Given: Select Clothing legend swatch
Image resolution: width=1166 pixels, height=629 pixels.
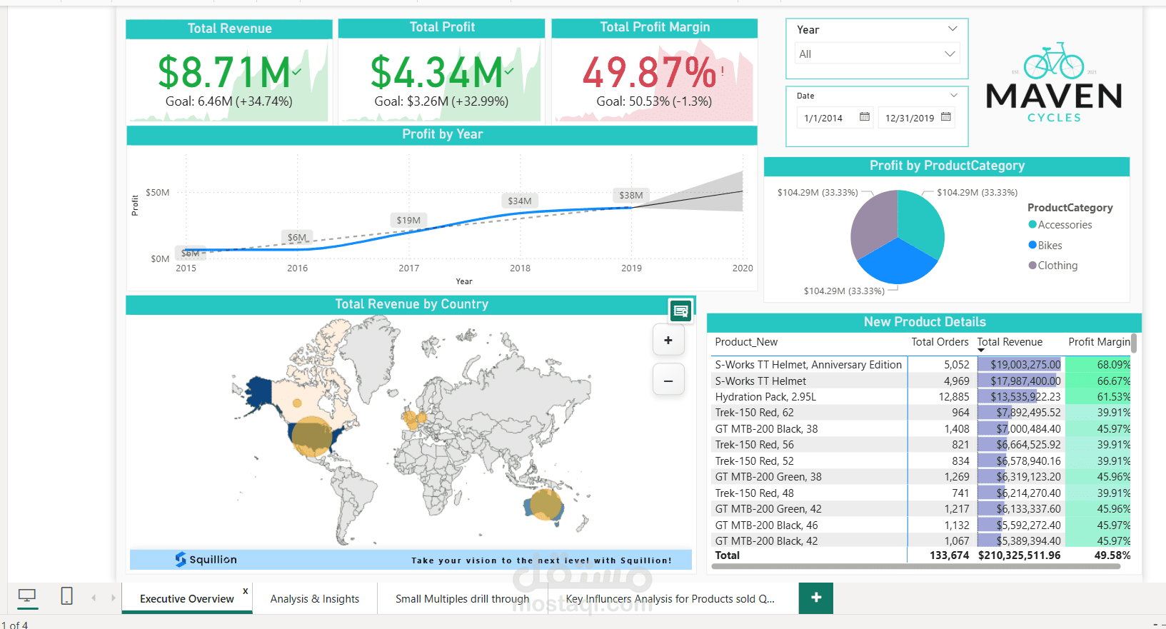Looking at the screenshot, I should pos(1032,265).
